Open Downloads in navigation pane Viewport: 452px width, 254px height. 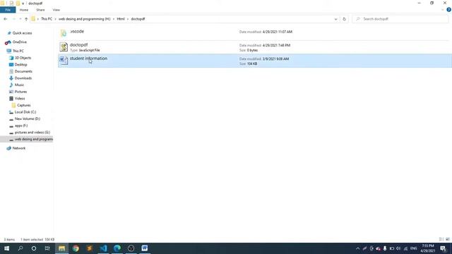(x=23, y=78)
